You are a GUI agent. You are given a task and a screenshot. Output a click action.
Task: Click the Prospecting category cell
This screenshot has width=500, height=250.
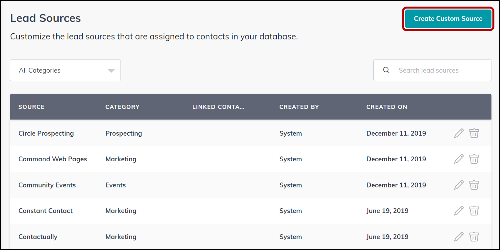(x=124, y=133)
